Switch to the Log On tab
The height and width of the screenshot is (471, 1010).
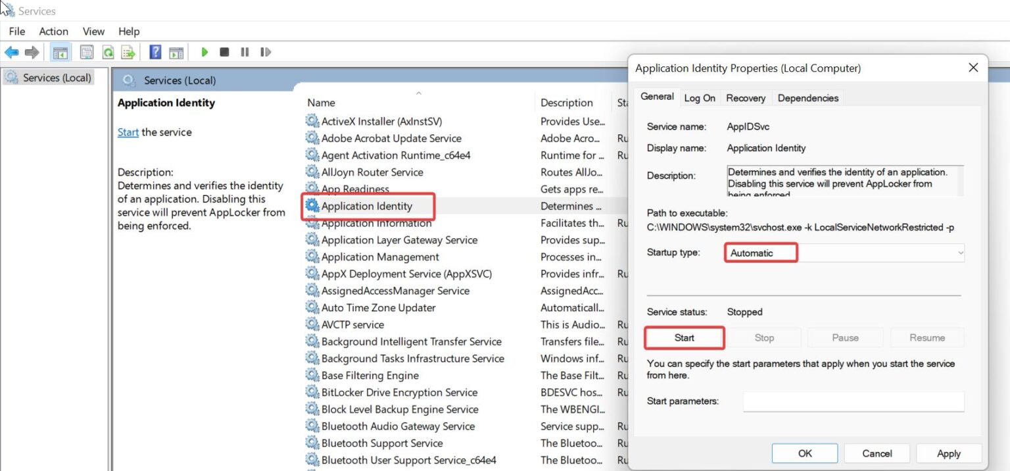[x=699, y=97]
